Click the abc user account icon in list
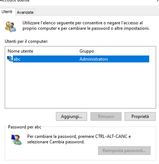Image resolution: width=159 pixels, height=164 pixels. (x=10, y=59)
